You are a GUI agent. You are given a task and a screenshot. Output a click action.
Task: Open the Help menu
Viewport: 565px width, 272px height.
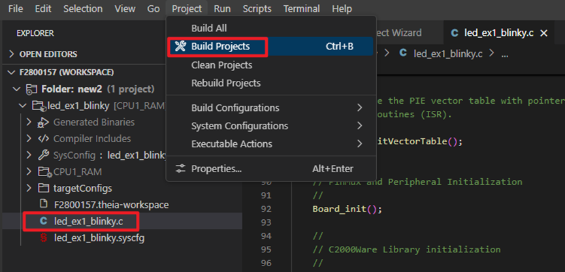tap(342, 8)
